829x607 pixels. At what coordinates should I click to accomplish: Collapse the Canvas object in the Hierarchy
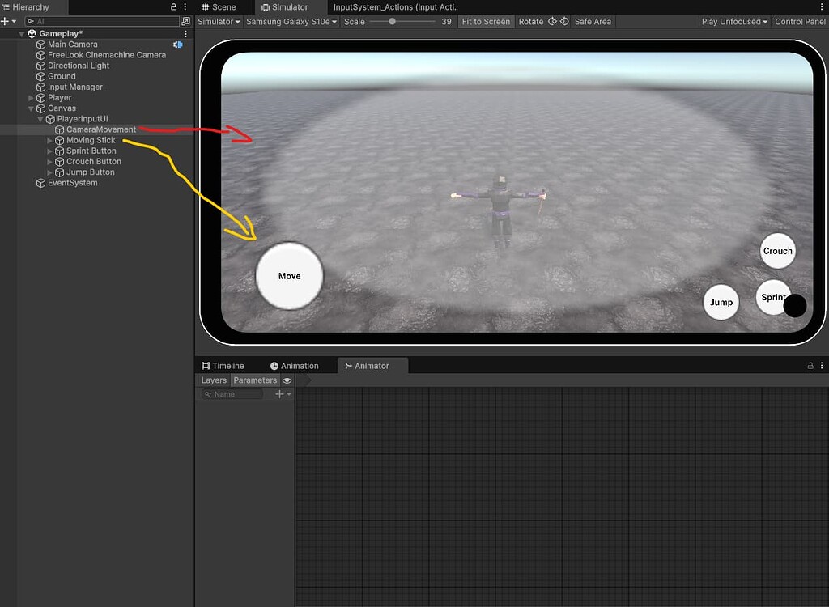pos(31,108)
